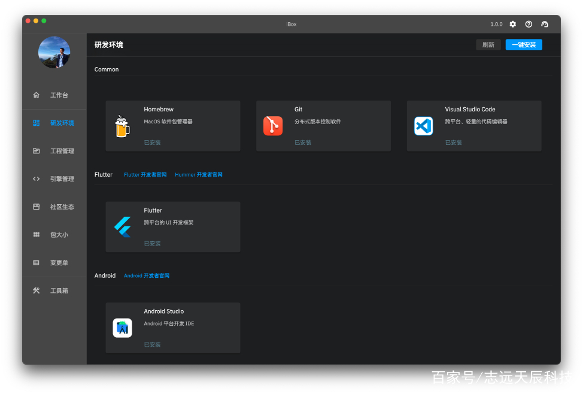
Task: Click 已安装 status on Visual Studio Code card
Action: [x=453, y=143]
